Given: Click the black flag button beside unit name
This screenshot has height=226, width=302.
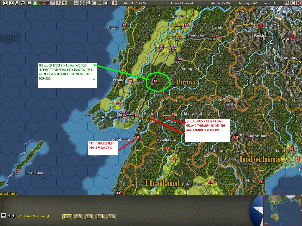Looking at the screenshot, I should pyautogui.click(x=3, y=216).
